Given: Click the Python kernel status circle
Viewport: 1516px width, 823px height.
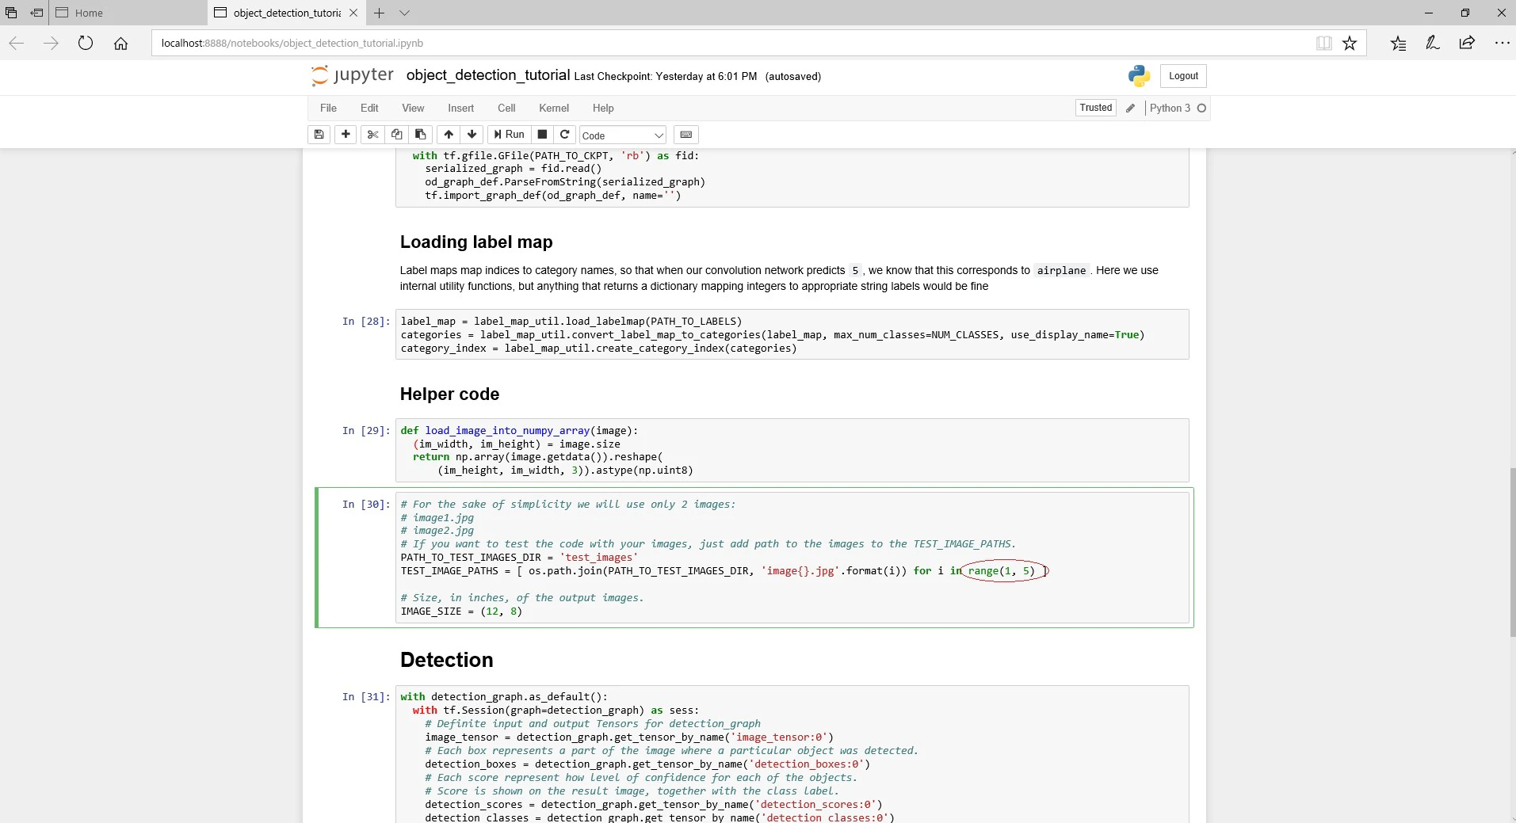Looking at the screenshot, I should [x=1201, y=109].
